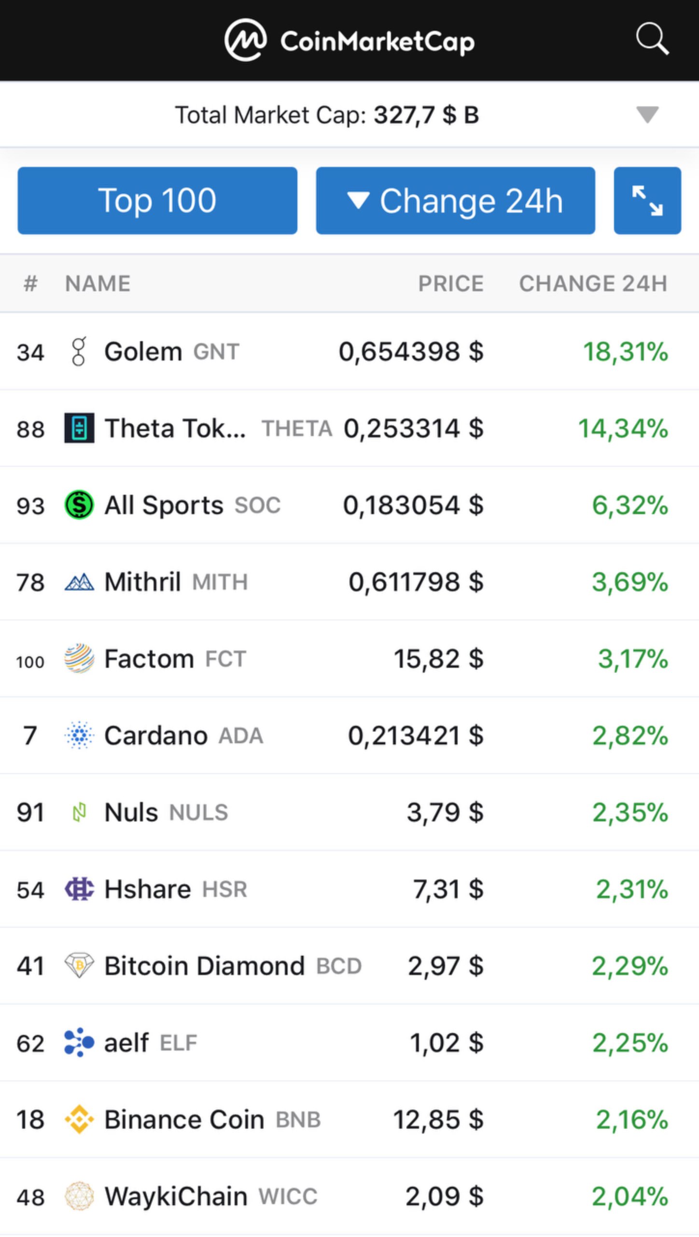Screen dimensions: 699x1237
Task: Tap Factom's 3,17% change value
Action: tap(632, 659)
